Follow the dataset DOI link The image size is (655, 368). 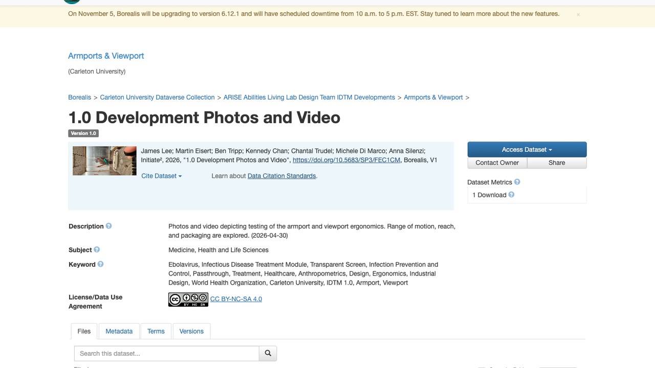point(346,160)
